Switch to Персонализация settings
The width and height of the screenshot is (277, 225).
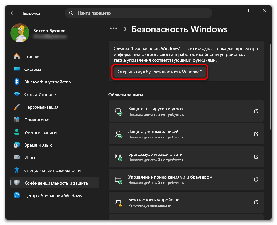point(55,107)
